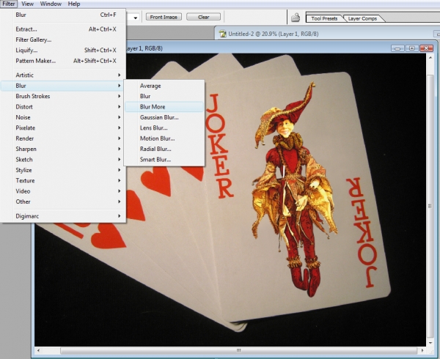
Task: Click the vertical scrollbar down arrow
Action: [x=430, y=343]
